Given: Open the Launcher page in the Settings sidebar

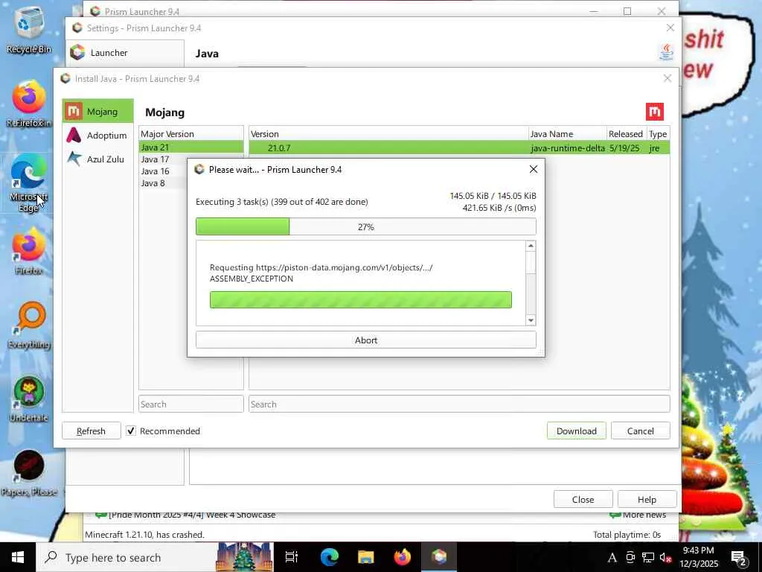Looking at the screenshot, I should pos(125,53).
